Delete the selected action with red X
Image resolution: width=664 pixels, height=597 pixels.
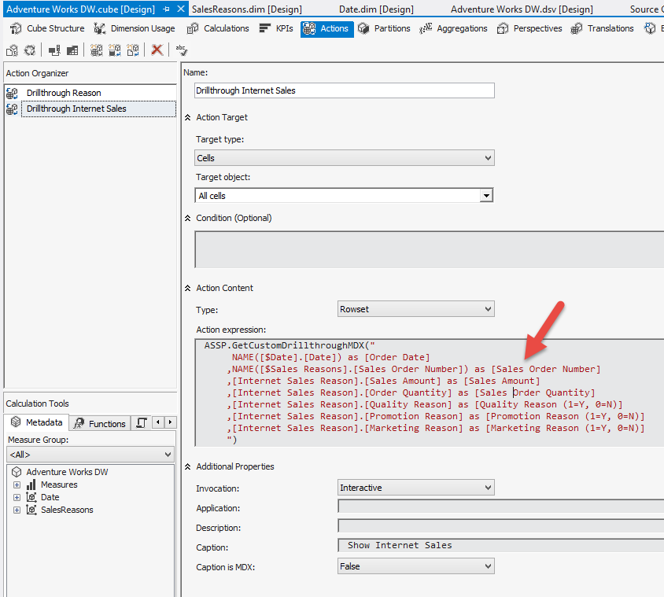[157, 50]
